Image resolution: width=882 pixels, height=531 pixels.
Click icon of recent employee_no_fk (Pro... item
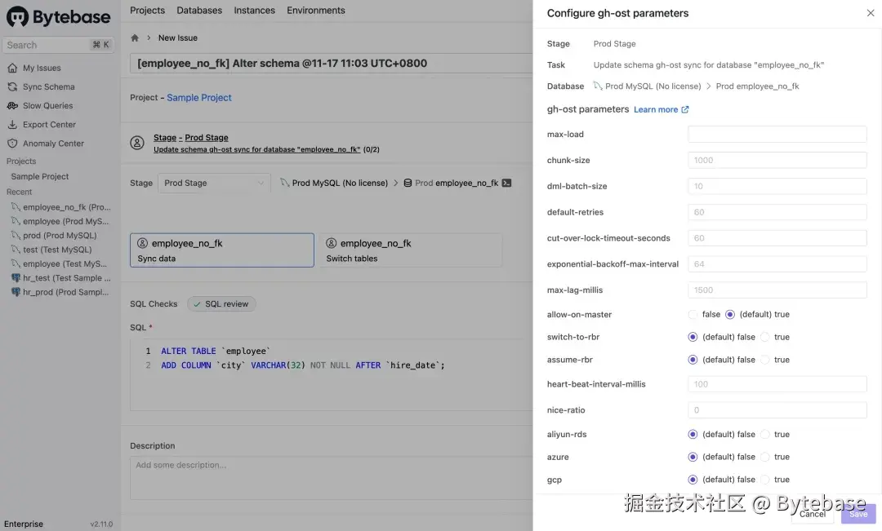[16, 207]
